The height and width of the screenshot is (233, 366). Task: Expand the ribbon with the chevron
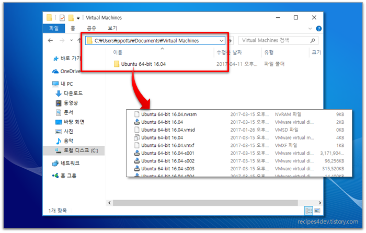point(310,29)
